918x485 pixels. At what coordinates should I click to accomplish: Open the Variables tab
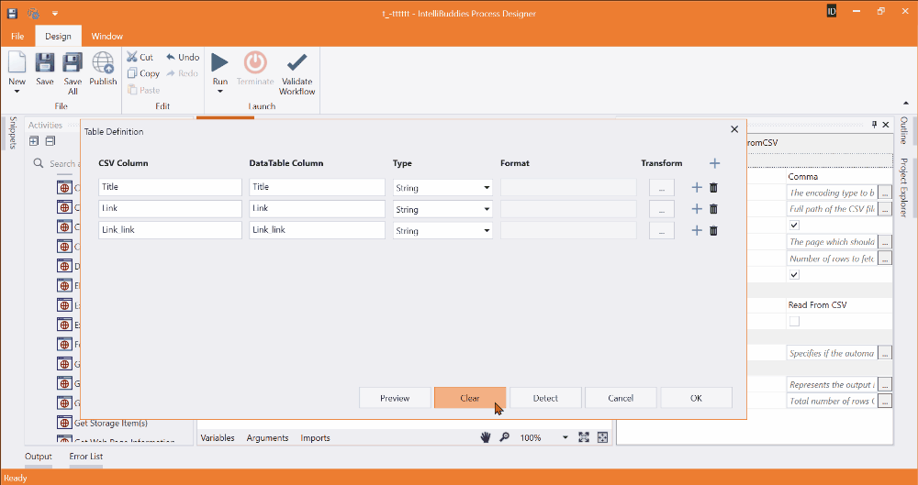pyautogui.click(x=218, y=437)
